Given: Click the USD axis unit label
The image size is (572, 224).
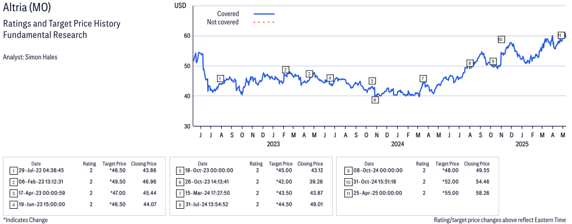Looking at the screenshot, I should [181, 5].
